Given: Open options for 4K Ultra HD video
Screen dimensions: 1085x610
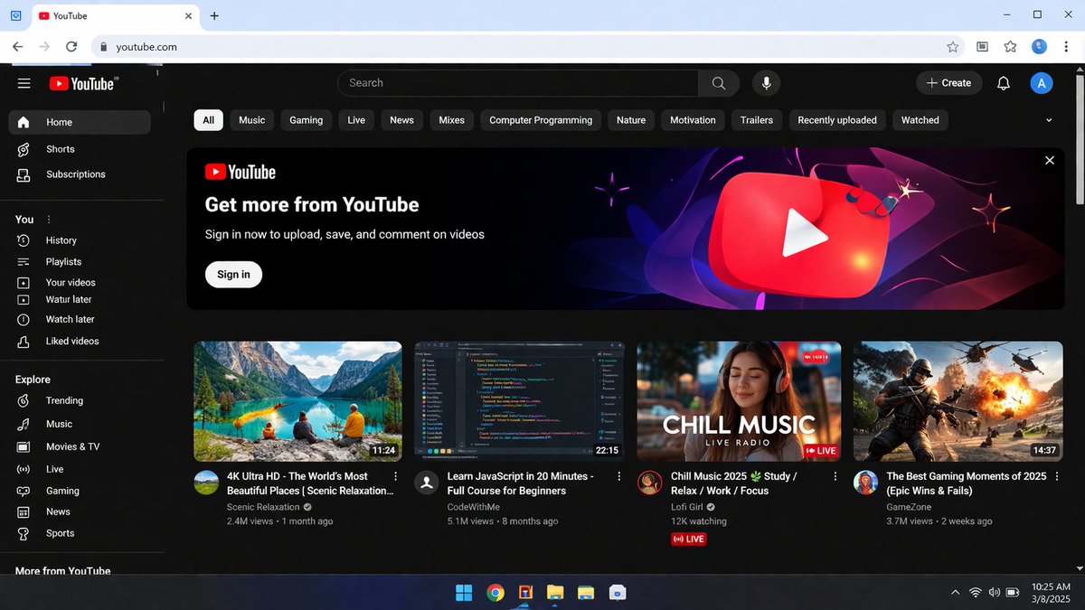Looking at the screenshot, I should coord(395,476).
